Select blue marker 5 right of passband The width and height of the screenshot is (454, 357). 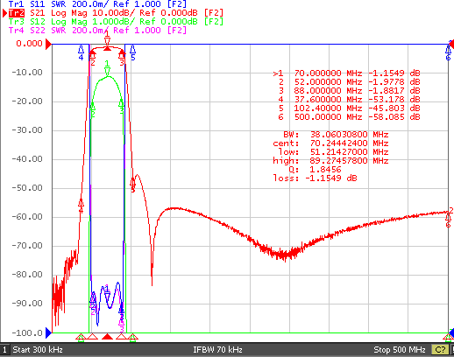pyautogui.click(x=132, y=52)
